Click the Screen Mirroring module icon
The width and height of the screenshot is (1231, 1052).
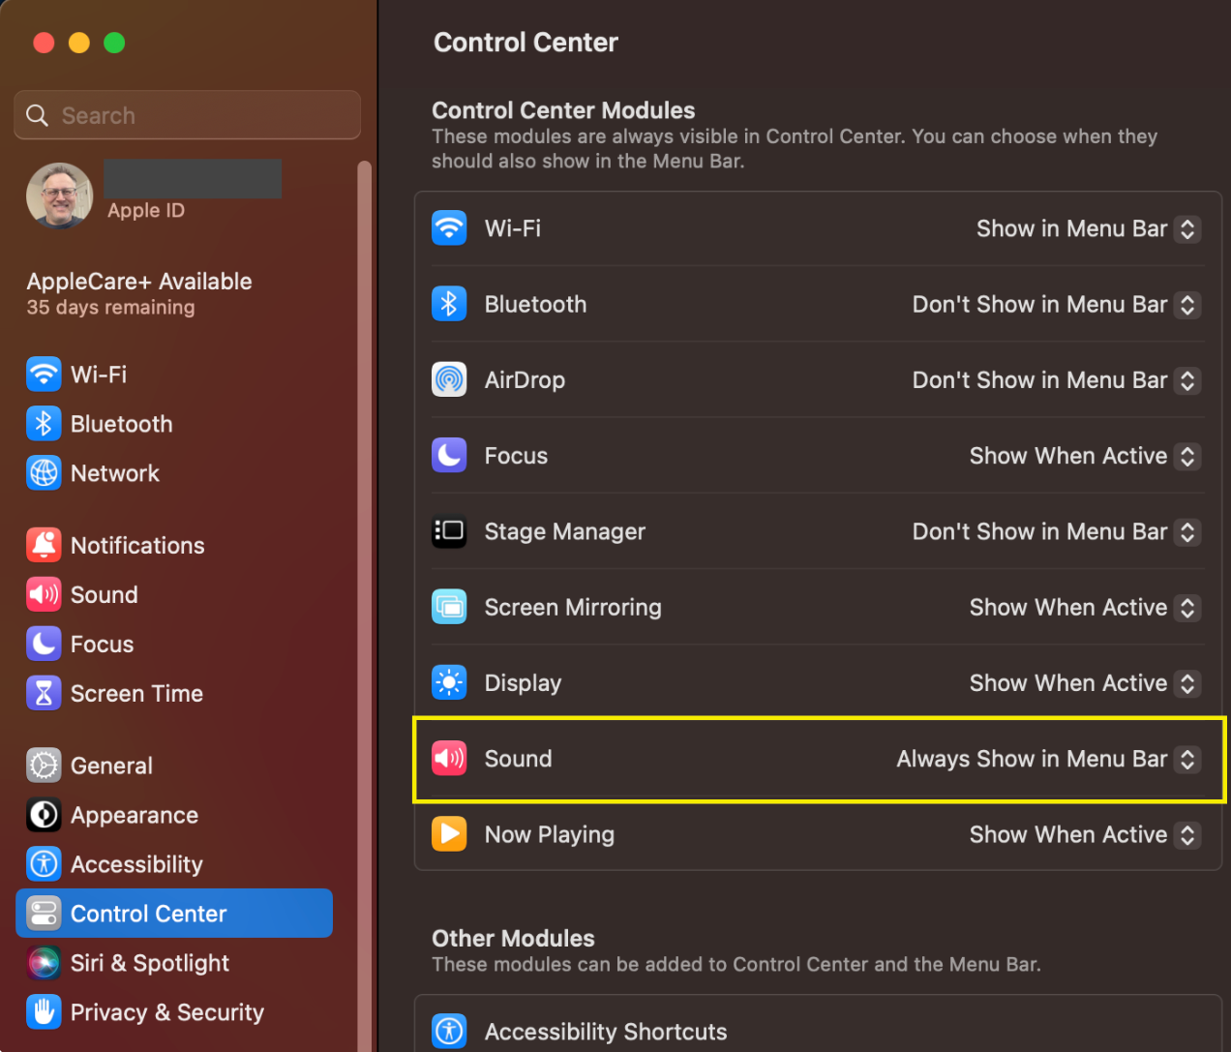[449, 607]
